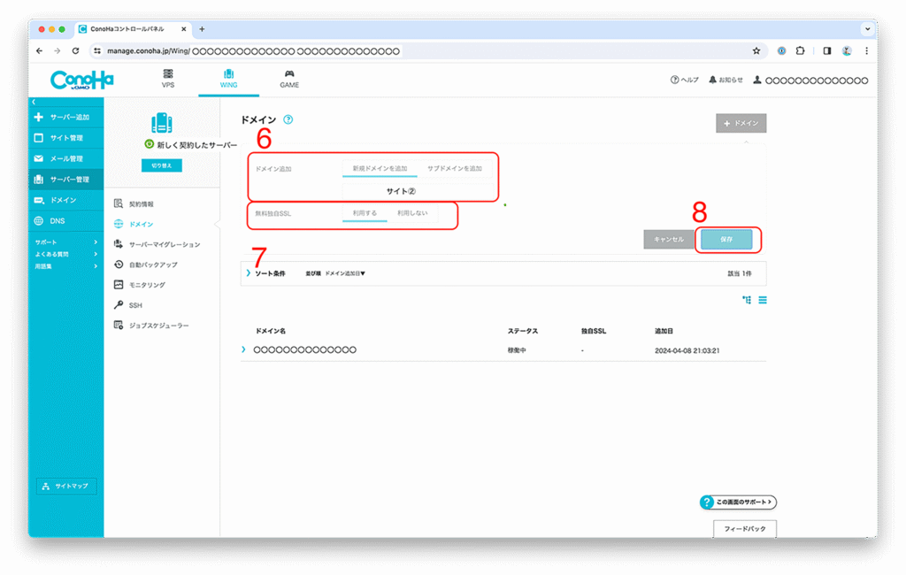Viewport: 906px width, 575px height.
Task: Click the site info icon in address bar
Action: click(x=97, y=50)
